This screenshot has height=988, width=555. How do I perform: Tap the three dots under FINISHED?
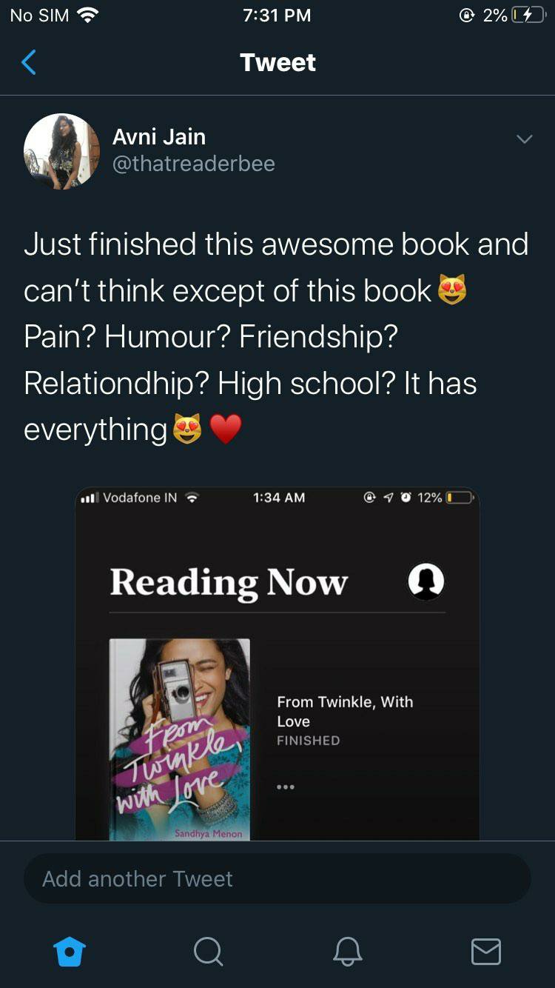tap(286, 787)
